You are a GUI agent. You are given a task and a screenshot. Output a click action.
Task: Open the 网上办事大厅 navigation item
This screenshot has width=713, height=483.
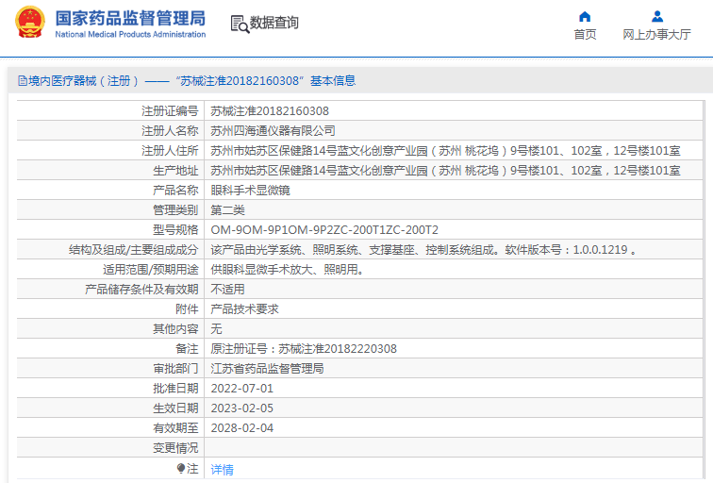click(x=656, y=35)
